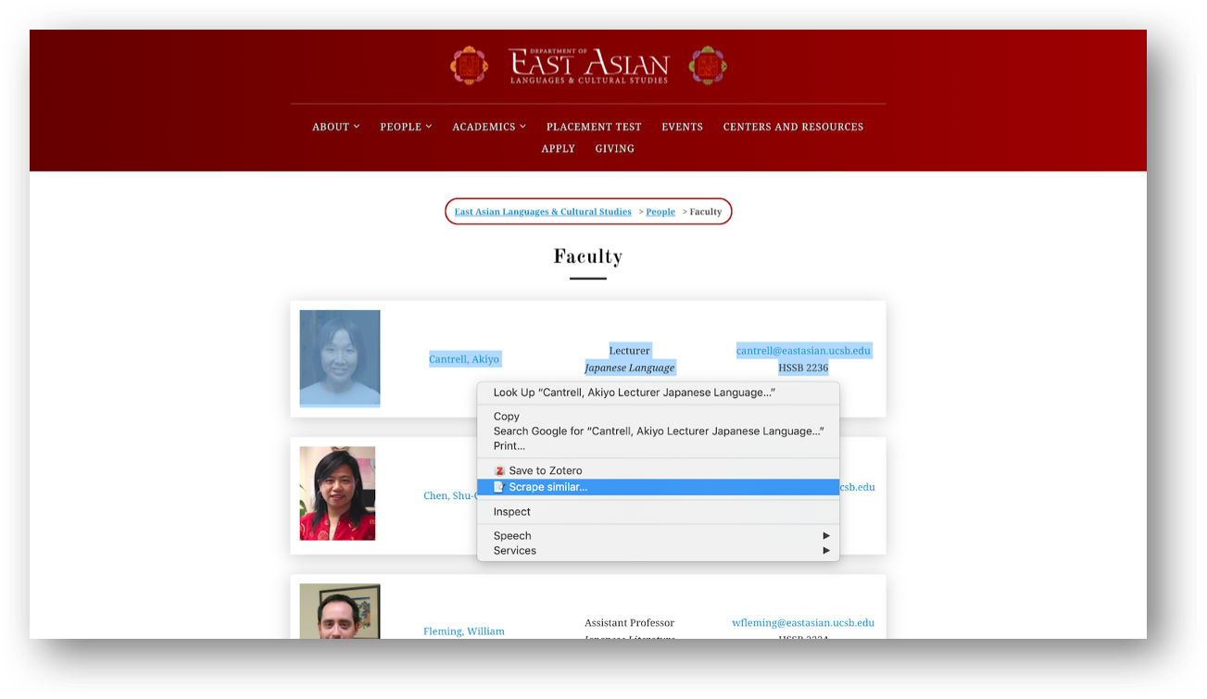1207x699 pixels.
Task: Click the Japanese Language text
Action: coord(630,368)
